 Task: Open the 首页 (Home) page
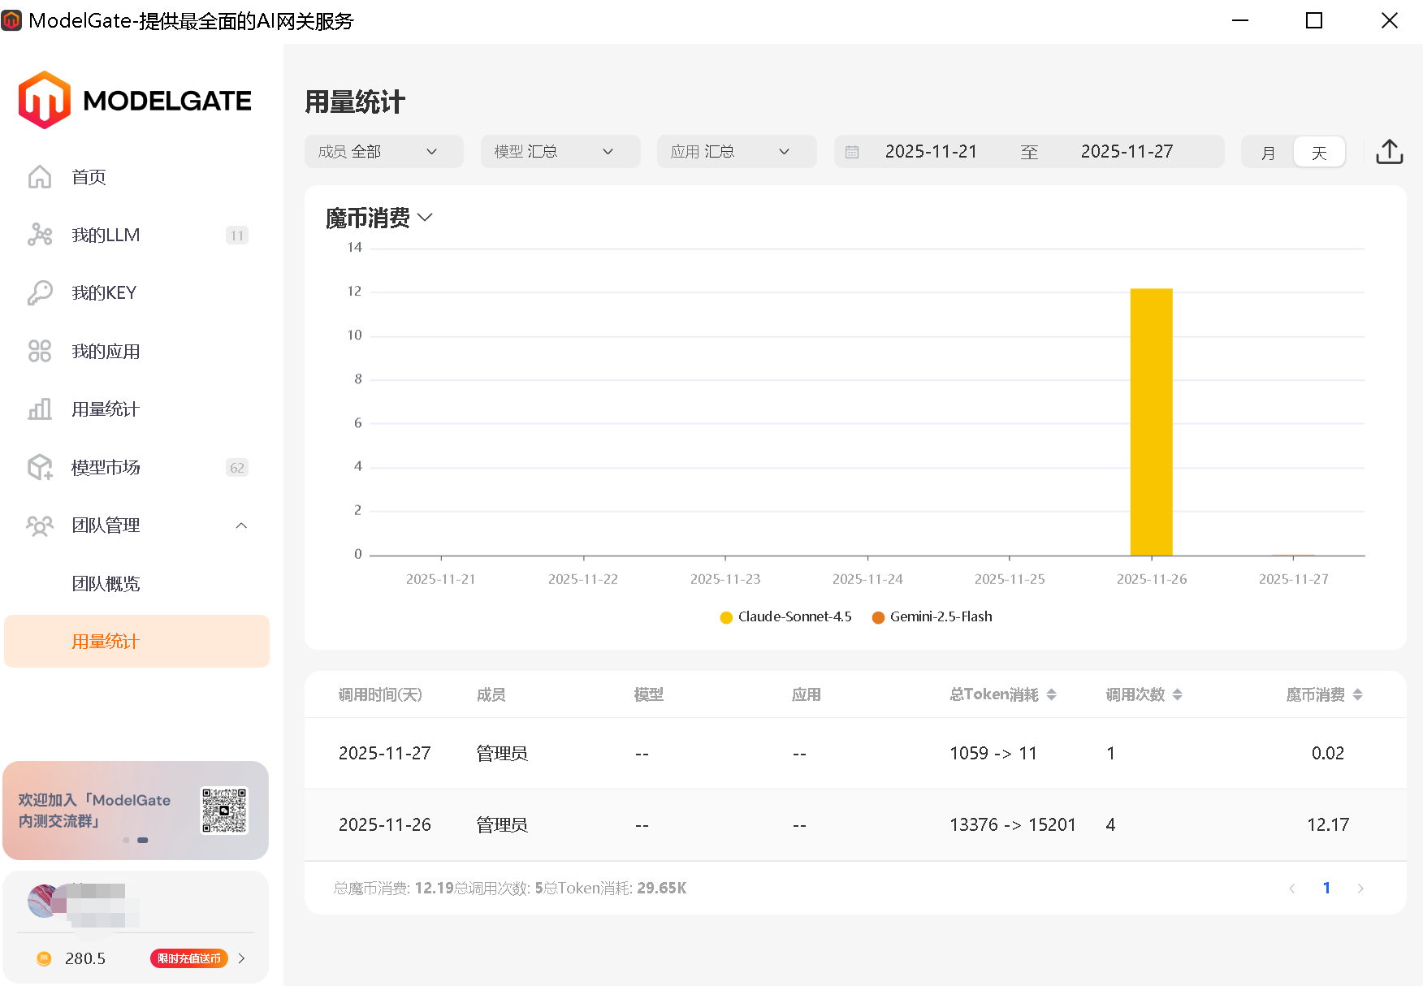tap(89, 177)
